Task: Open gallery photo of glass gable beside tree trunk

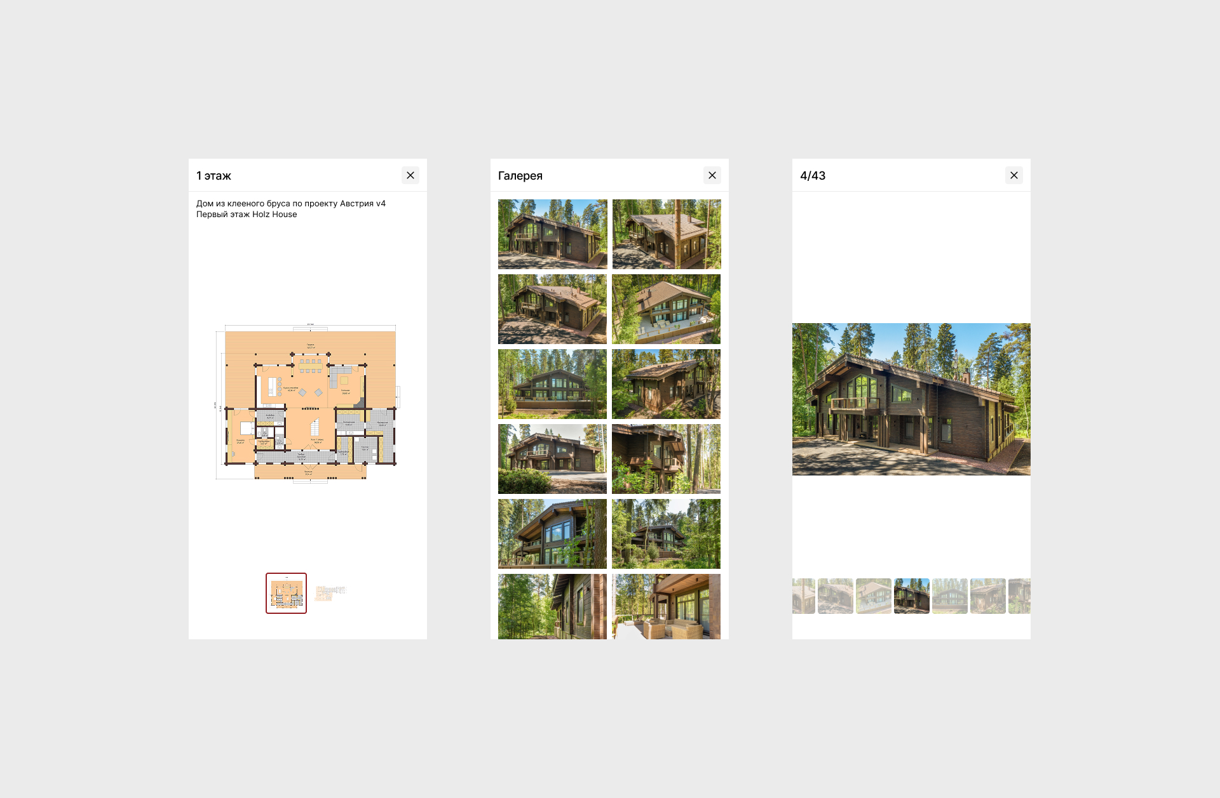Action: click(552, 534)
